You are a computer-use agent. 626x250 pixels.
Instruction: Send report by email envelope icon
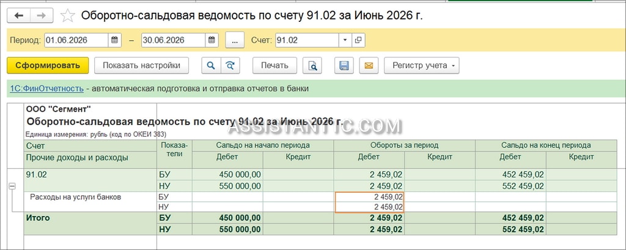[x=369, y=65]
